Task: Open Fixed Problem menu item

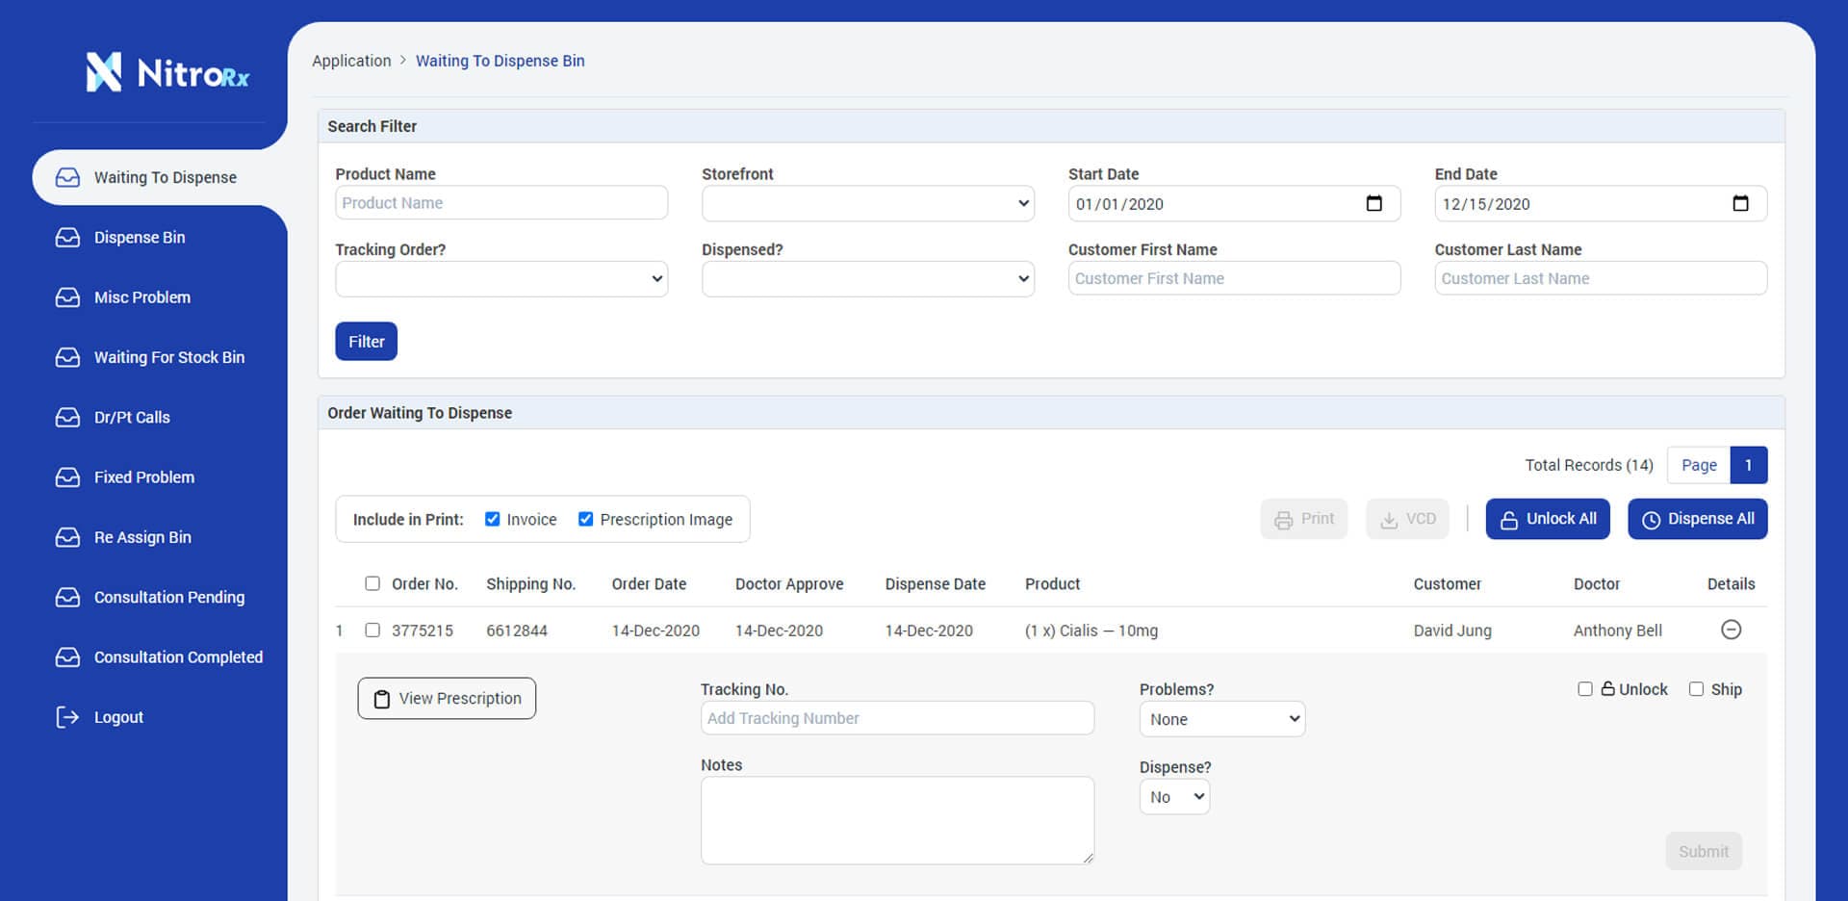Action: tap(144, 477)
